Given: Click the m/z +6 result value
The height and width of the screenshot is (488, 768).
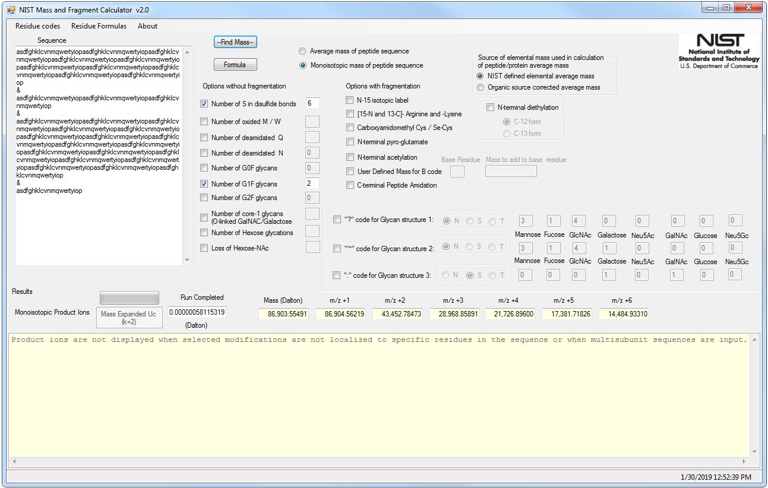Looking at the screenshot, I should pyautogui.click(x=624, y=313).
